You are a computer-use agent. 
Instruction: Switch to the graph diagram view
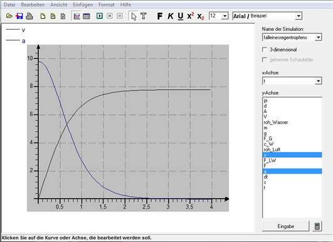[77, 16]
